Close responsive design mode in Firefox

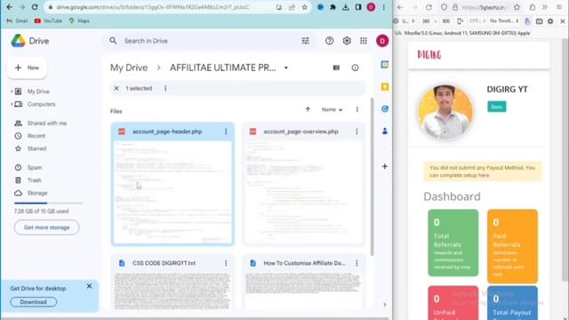(x=563, y=21)
